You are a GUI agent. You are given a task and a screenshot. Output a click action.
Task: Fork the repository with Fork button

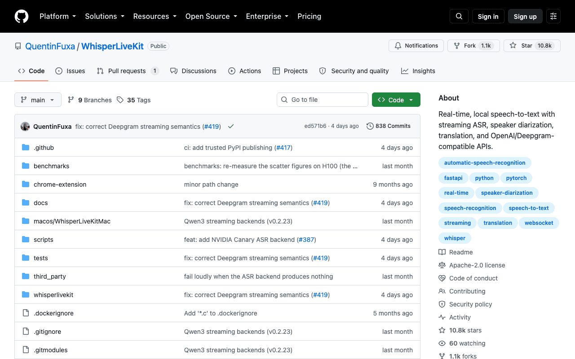473,46
